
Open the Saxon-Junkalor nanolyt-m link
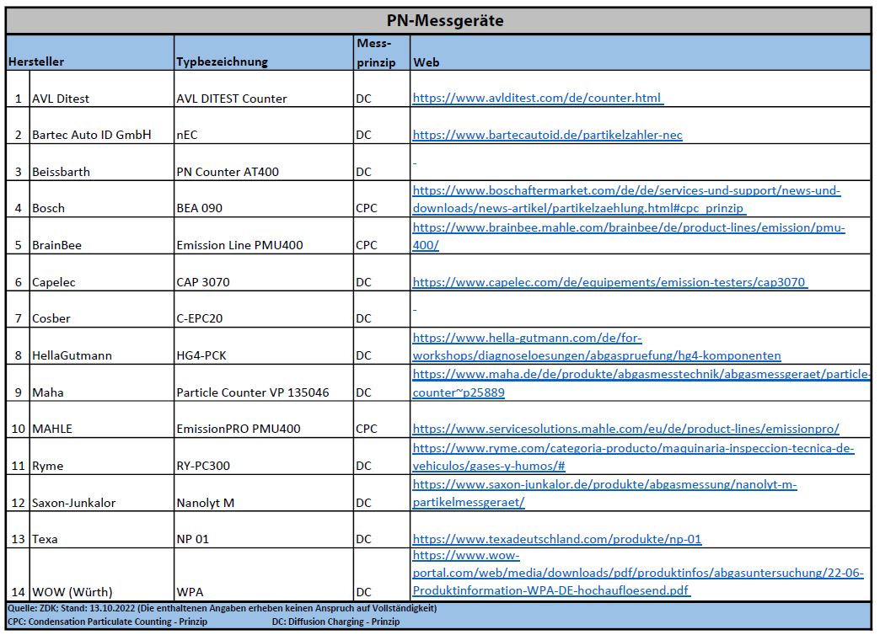point(604,493)
